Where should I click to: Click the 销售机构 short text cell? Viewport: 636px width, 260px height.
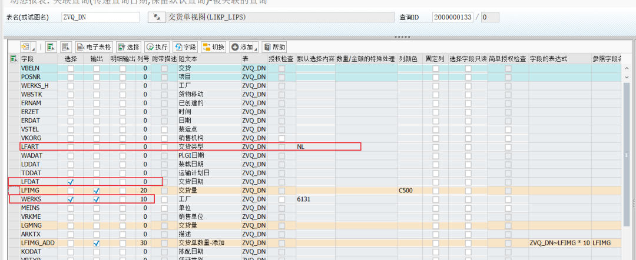209,138
